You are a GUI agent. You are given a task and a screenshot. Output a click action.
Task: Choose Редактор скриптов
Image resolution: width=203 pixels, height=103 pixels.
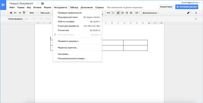77,48
